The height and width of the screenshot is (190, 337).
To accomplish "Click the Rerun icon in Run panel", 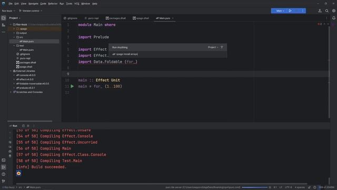I will [x=23, y=126].
